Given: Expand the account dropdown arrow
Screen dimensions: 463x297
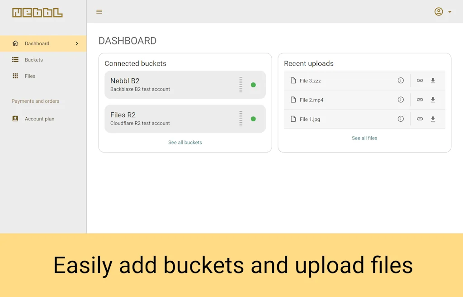Looking at the screenshot, I should [x=449, y=12].
